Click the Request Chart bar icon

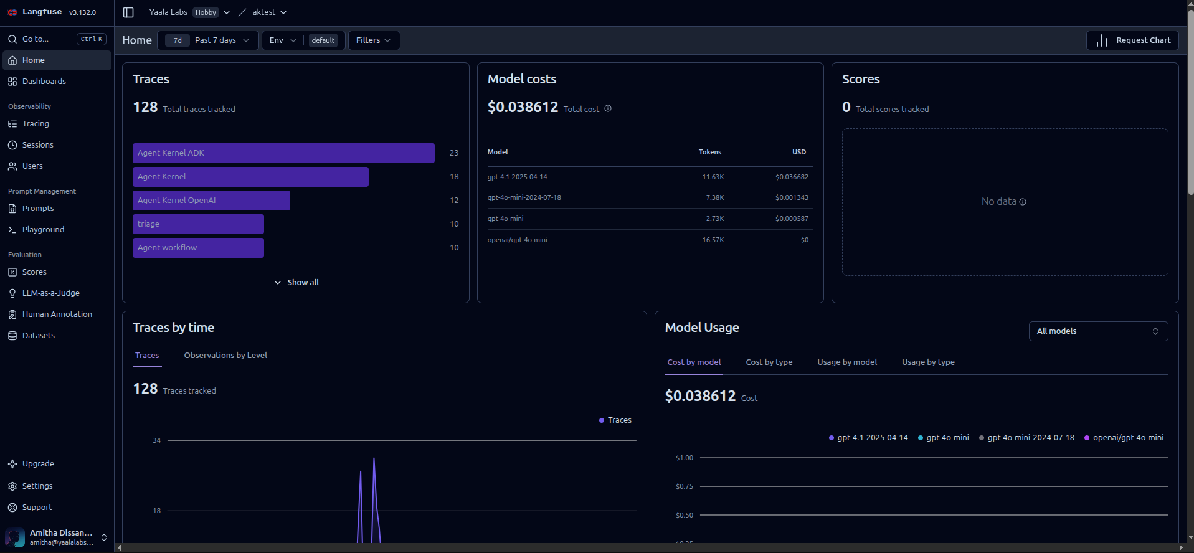click(x=1102, y=40)
